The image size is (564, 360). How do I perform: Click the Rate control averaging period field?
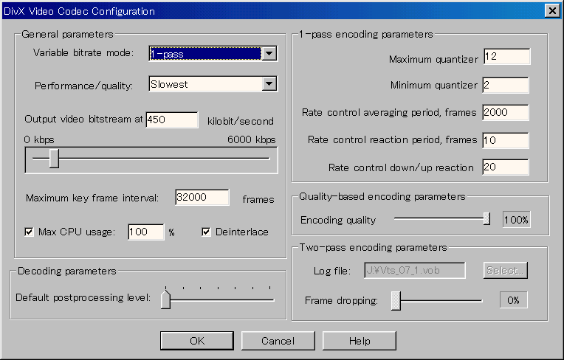point(505,112)
